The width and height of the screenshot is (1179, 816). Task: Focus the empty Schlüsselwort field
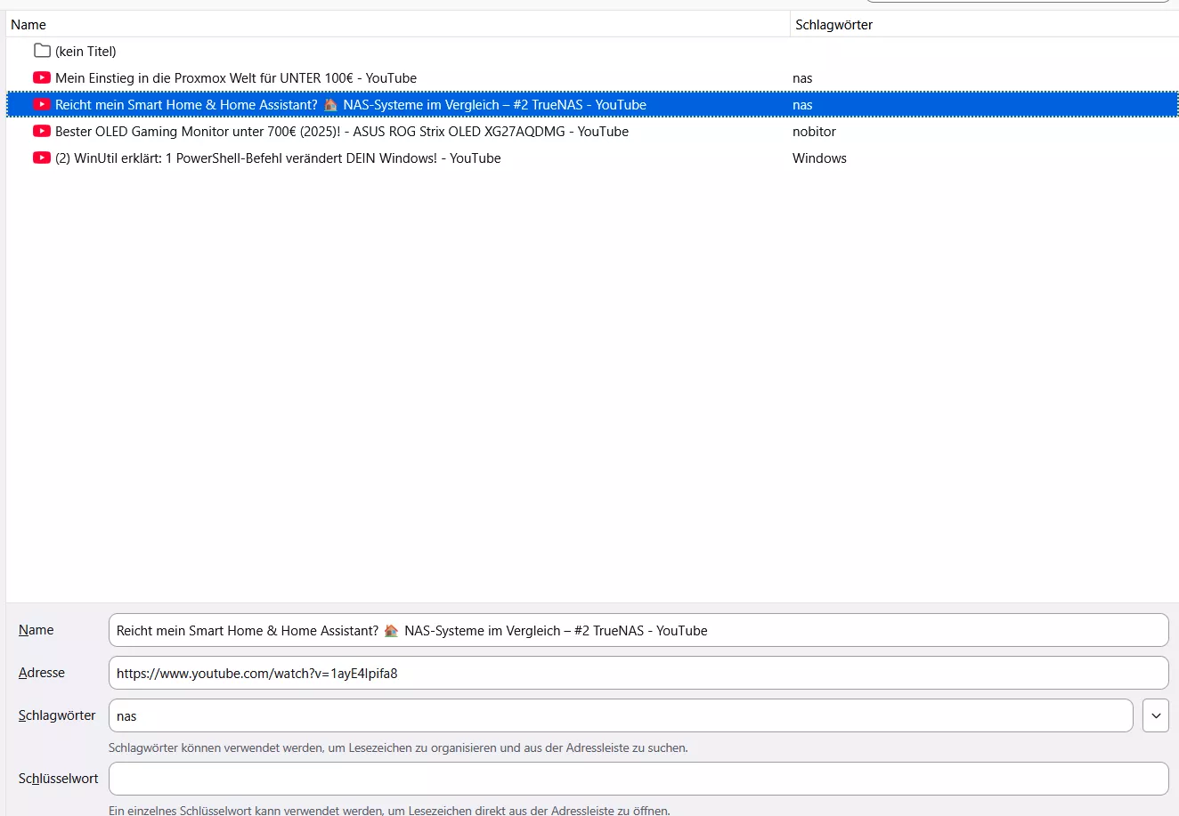point(638,779)
